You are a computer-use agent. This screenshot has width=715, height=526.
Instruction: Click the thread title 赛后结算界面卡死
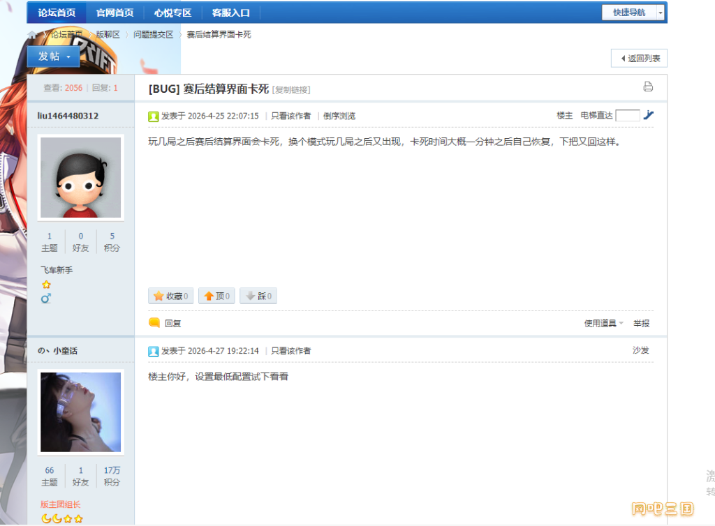click(226, 89)
